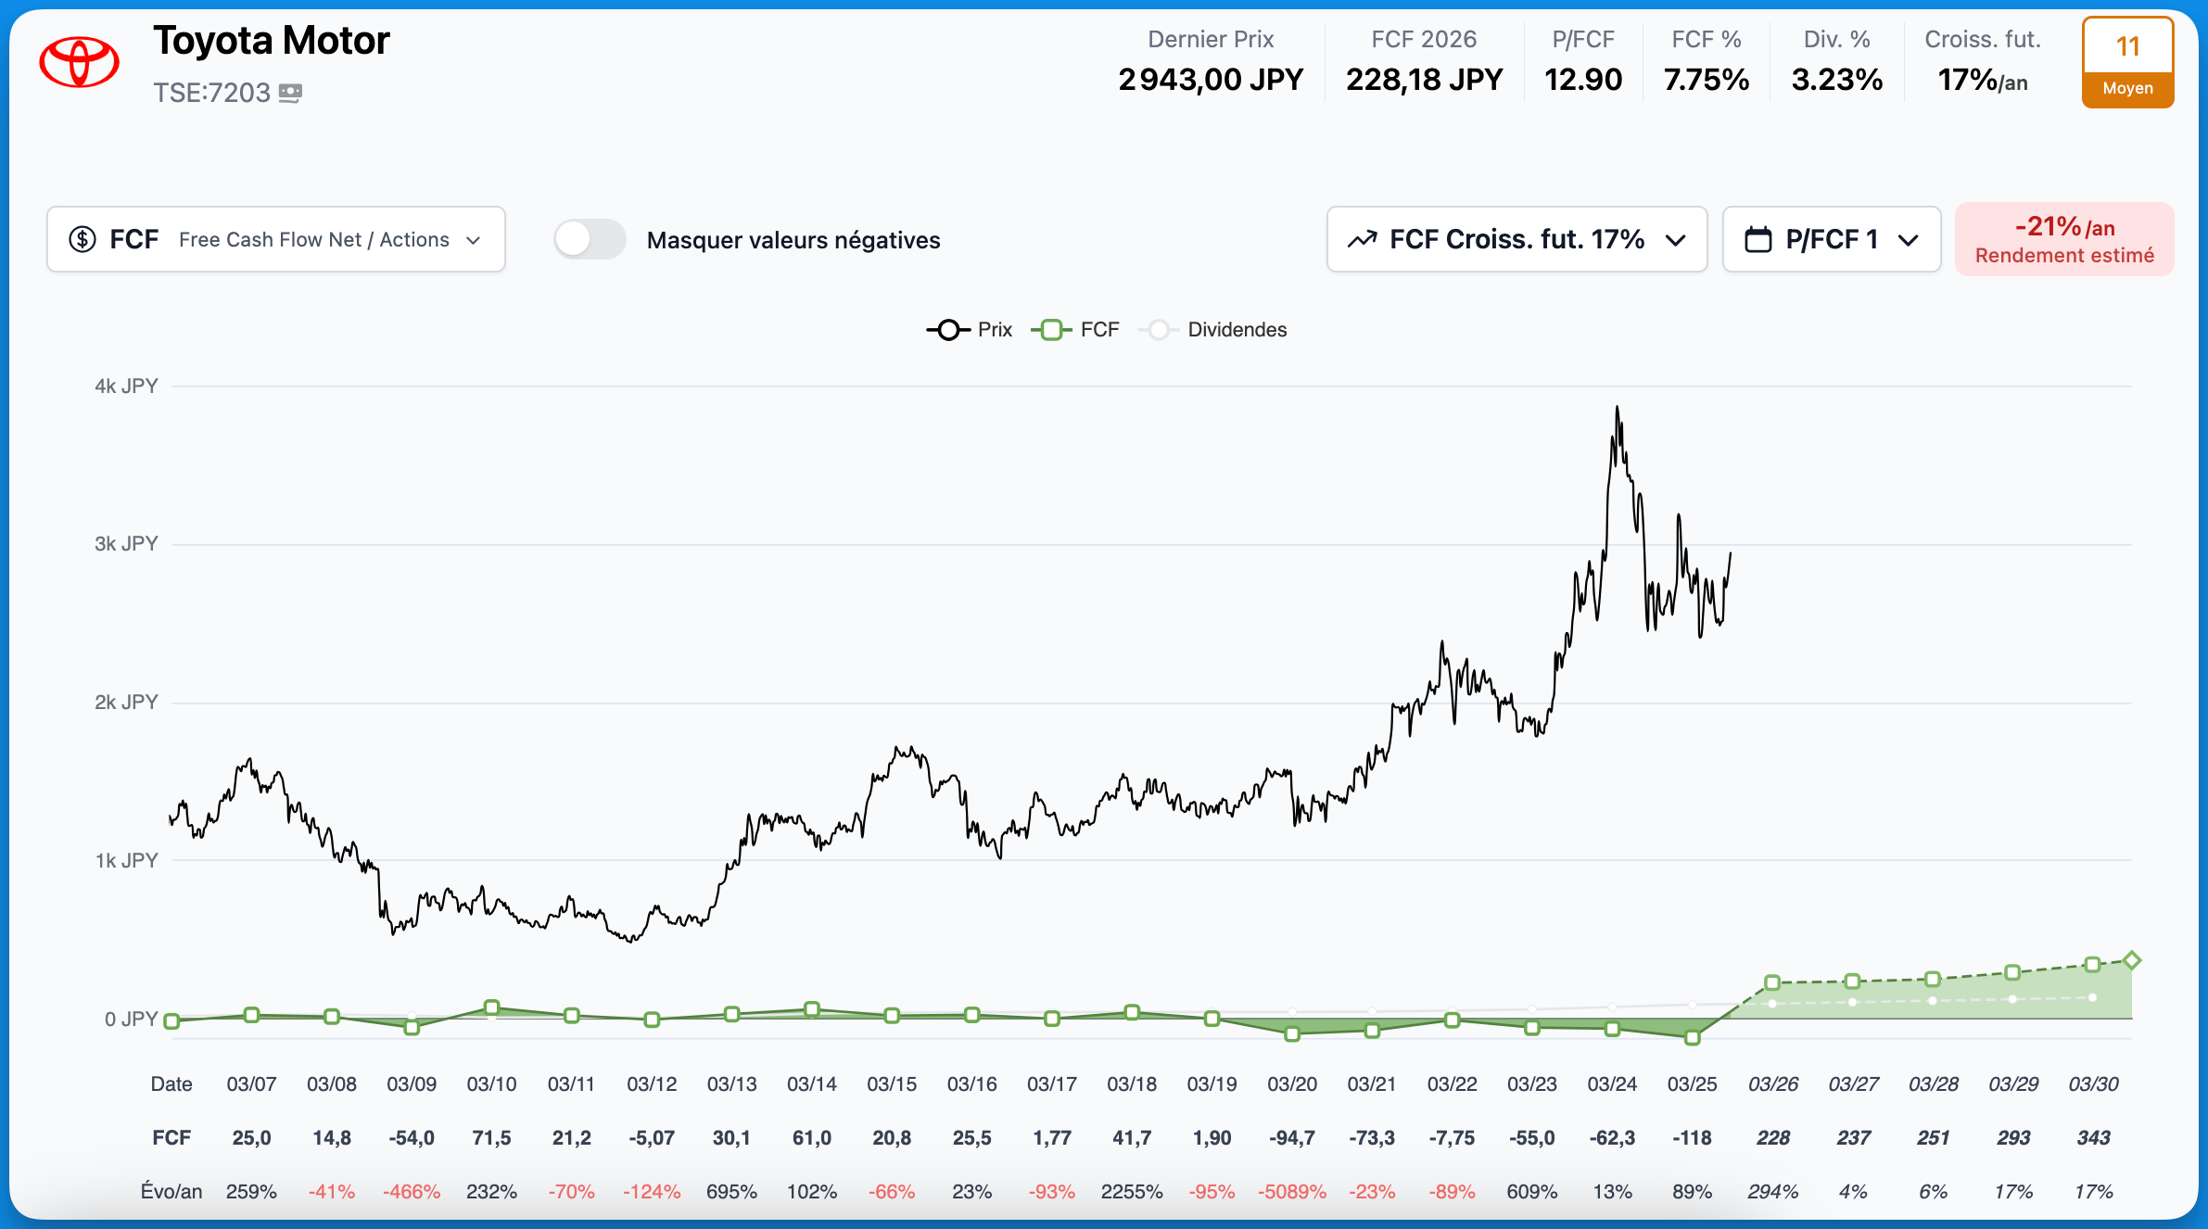Click the 03/20 date column label
The image size is (2208, 1229).
[1291, 1083]
